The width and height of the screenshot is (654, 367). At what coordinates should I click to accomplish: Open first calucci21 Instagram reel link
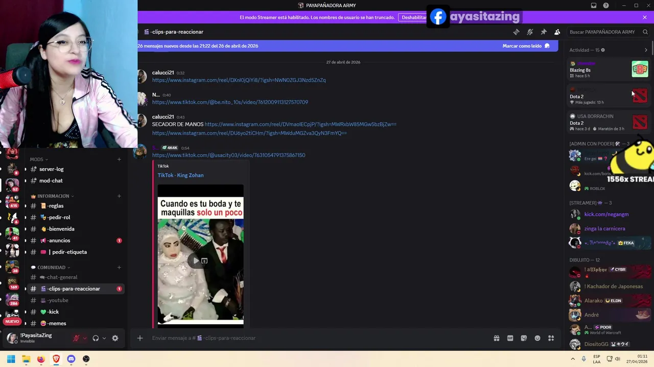coord(239,80)
